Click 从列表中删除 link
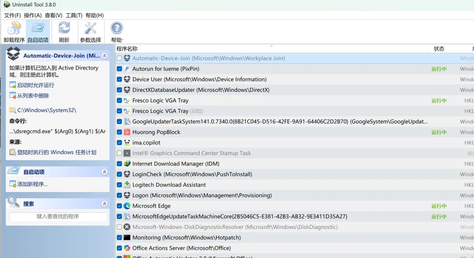The image size is (474, 258). [33, 96]
